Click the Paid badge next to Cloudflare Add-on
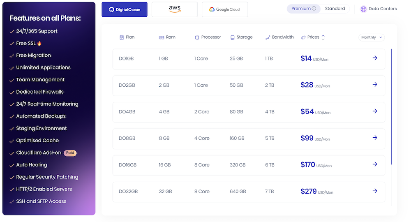The image size is (411, 222). pos(70,153)
